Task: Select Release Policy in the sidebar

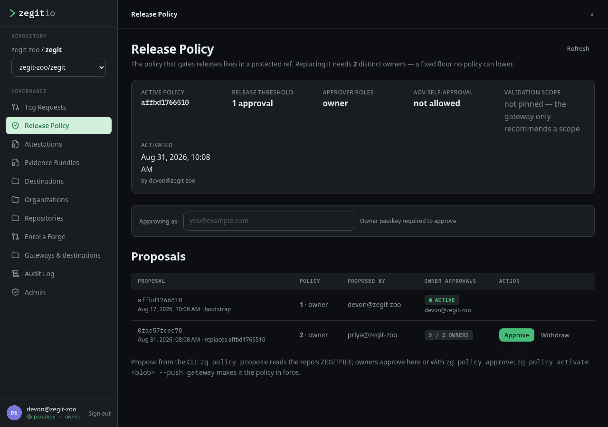Action: click(x=58, y=126)
